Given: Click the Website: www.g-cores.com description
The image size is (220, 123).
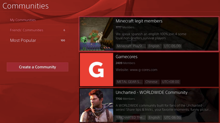Looking at the screenshot, I should pyautogui.click(x=136, y=70).
